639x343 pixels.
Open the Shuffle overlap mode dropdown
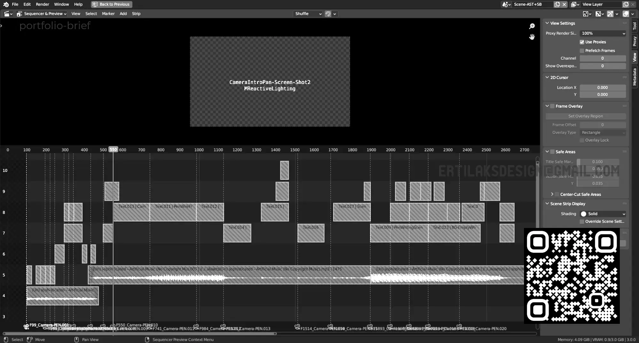(308, 14)
